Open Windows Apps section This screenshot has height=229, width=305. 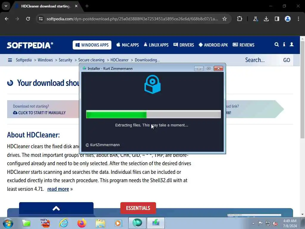[x=92, y=45]
